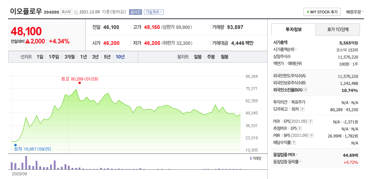Click the help icon beside 52주최고 최저
The height and width of the screenshot is (179, 370).
302,109
